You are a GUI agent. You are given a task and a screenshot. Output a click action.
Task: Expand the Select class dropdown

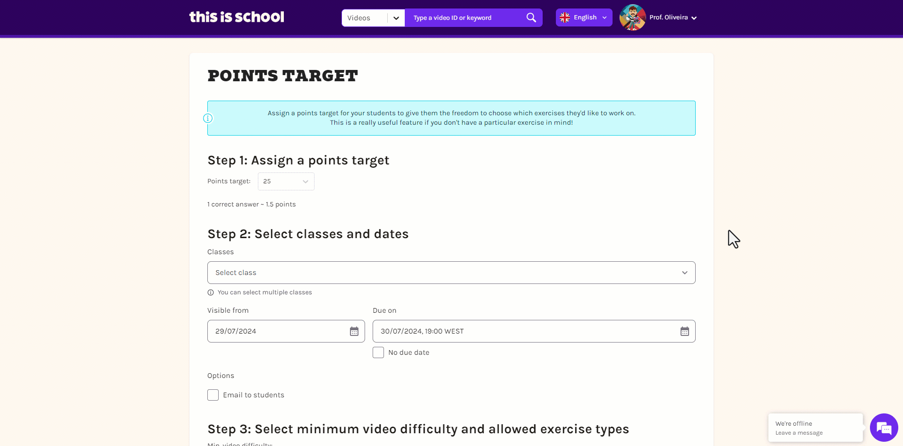click(x=451, y=273)
